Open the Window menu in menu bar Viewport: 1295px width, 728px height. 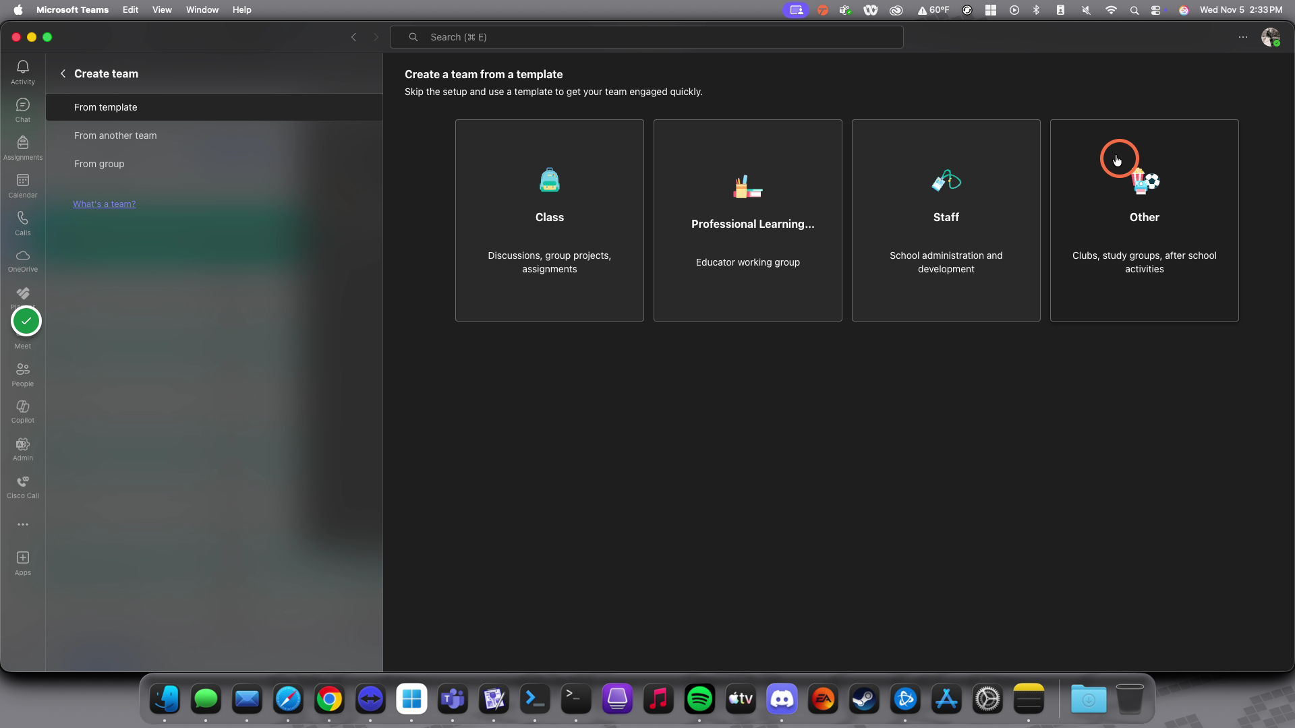coord(202,9)
